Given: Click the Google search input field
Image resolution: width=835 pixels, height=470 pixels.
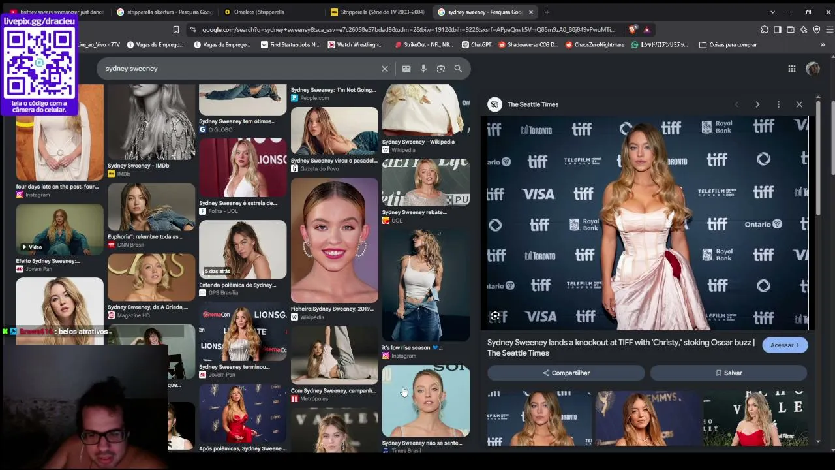Looking at the screenshot, I should pyautogui.click(x=241, y=69).
